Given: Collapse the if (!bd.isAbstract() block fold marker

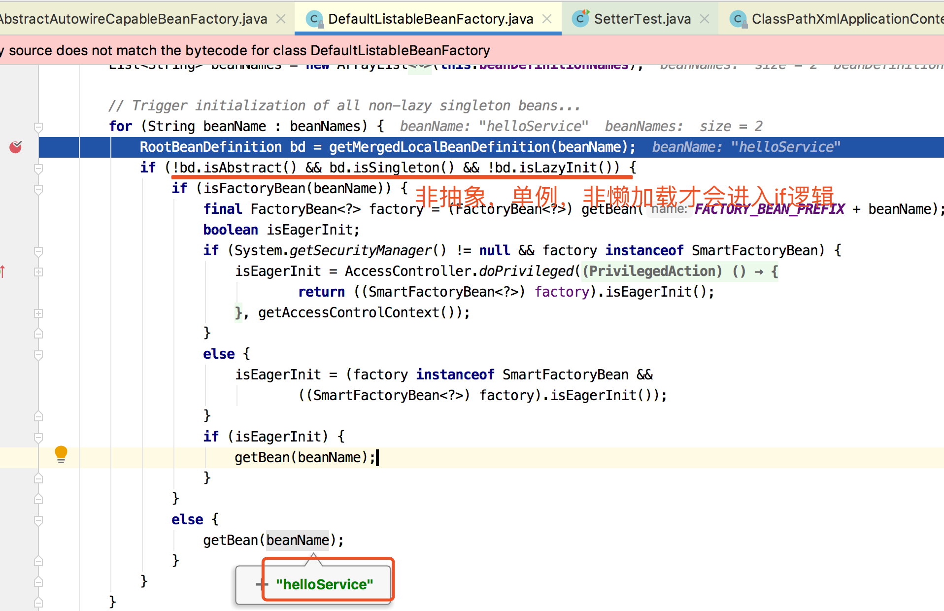Looking at the screenshot, I should pyautogui.click(x=38, y=168).
